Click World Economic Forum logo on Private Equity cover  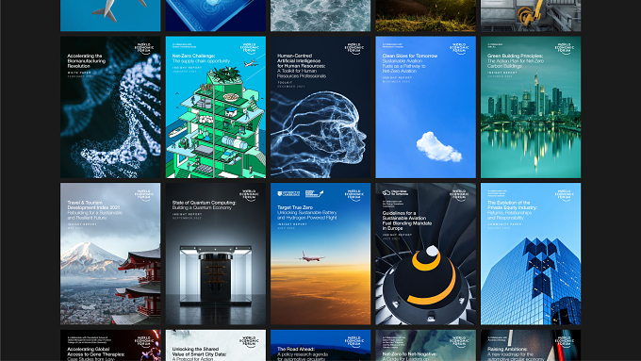pos(565,195)
